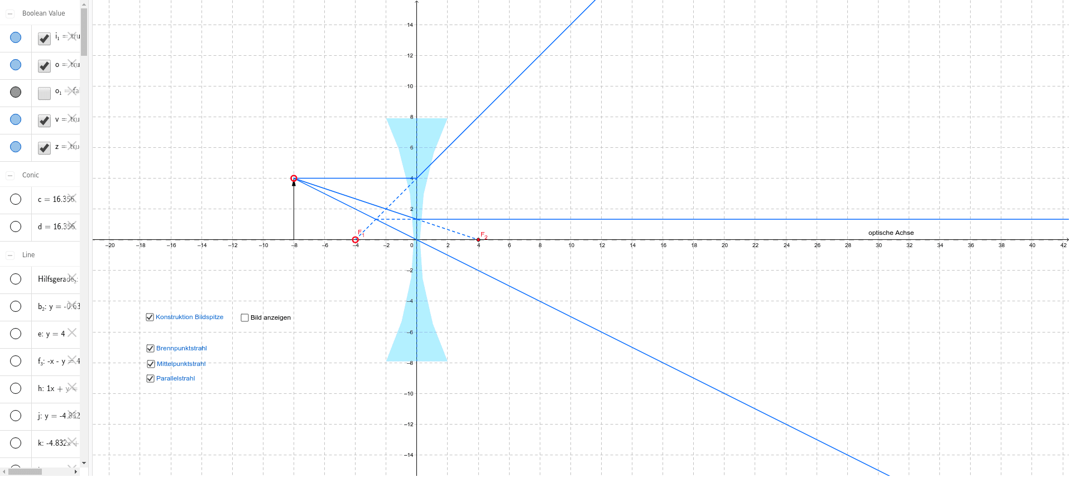The width and height of the screenshot is (1070, 477).
Task: Uncheck the Brennpunktstrahl checkbox
Action: [x=150, y=348]
